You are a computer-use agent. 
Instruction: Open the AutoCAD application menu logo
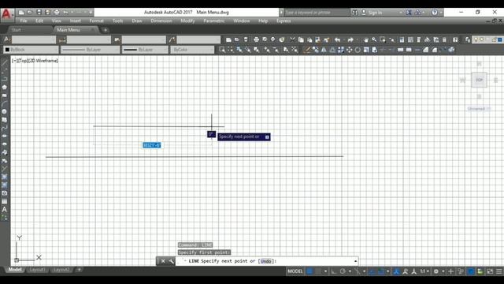[6, 14]
